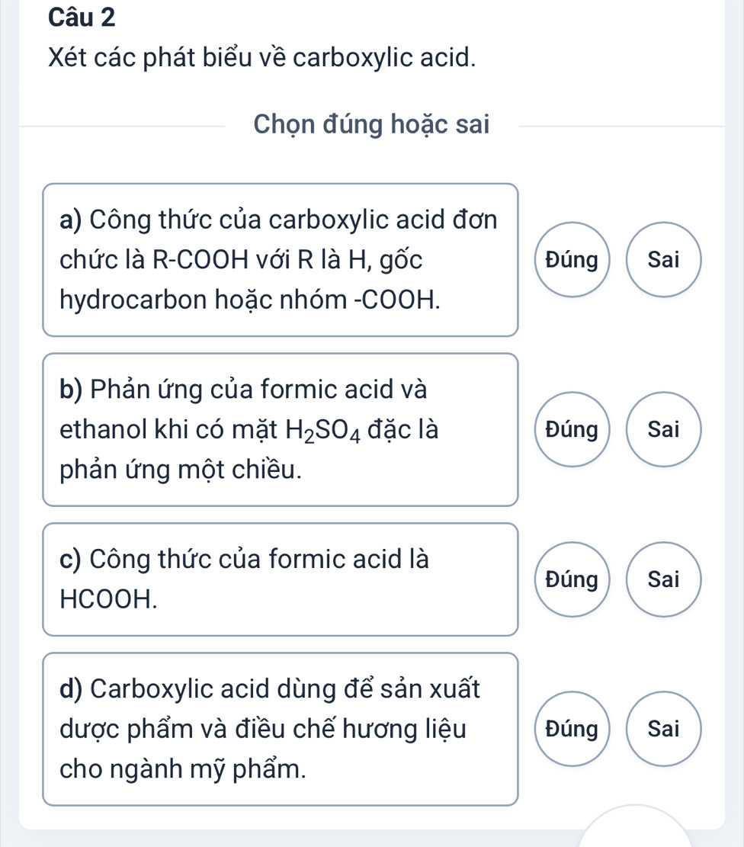
Task: Select Đúng for the formic acid and ethanol statement
Action: [x=572, y=429]
